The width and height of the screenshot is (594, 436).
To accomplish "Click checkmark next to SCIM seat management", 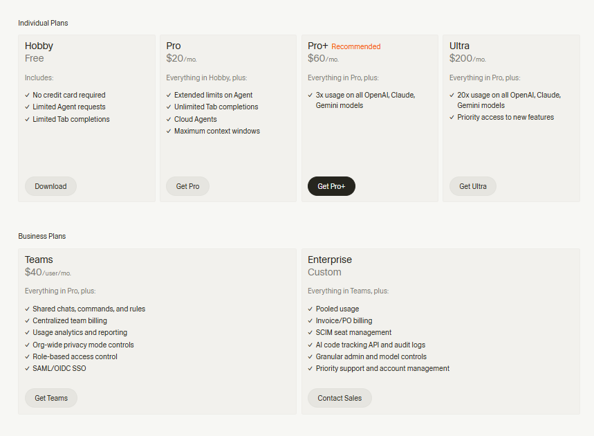I will click(x=310, y=333).
